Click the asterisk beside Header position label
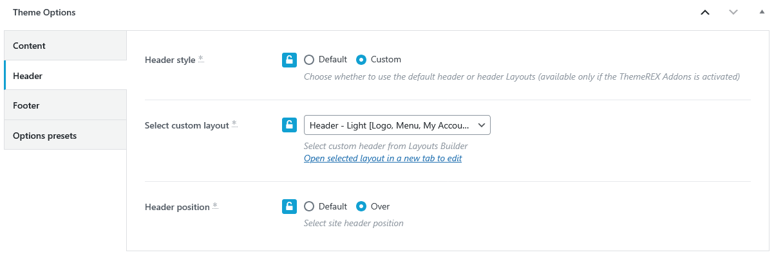This screenshot has height=257, width=774. pos(215,207)
